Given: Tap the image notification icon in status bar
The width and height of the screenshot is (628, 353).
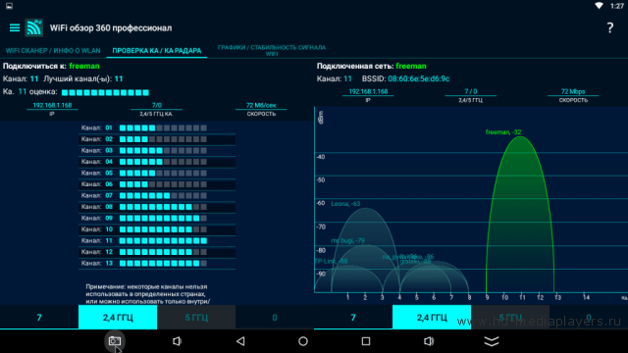Looking at the screenshot, I should pyautogui.click(x=9, y=6).
